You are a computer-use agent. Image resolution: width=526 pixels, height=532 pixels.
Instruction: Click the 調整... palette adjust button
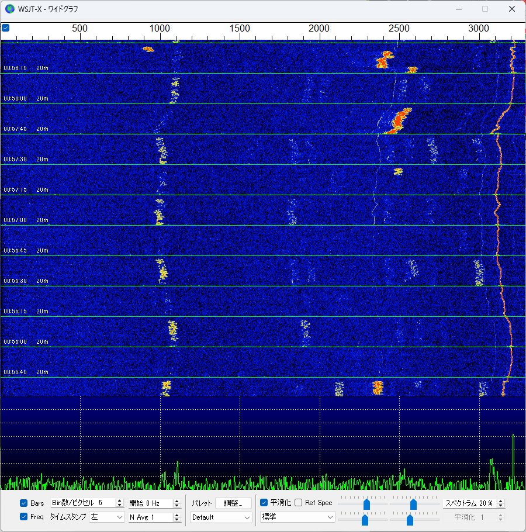pos(233,503)
